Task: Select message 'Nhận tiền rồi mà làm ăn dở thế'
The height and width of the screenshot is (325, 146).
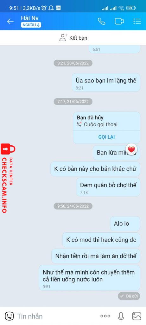Action: pos(96,256)
